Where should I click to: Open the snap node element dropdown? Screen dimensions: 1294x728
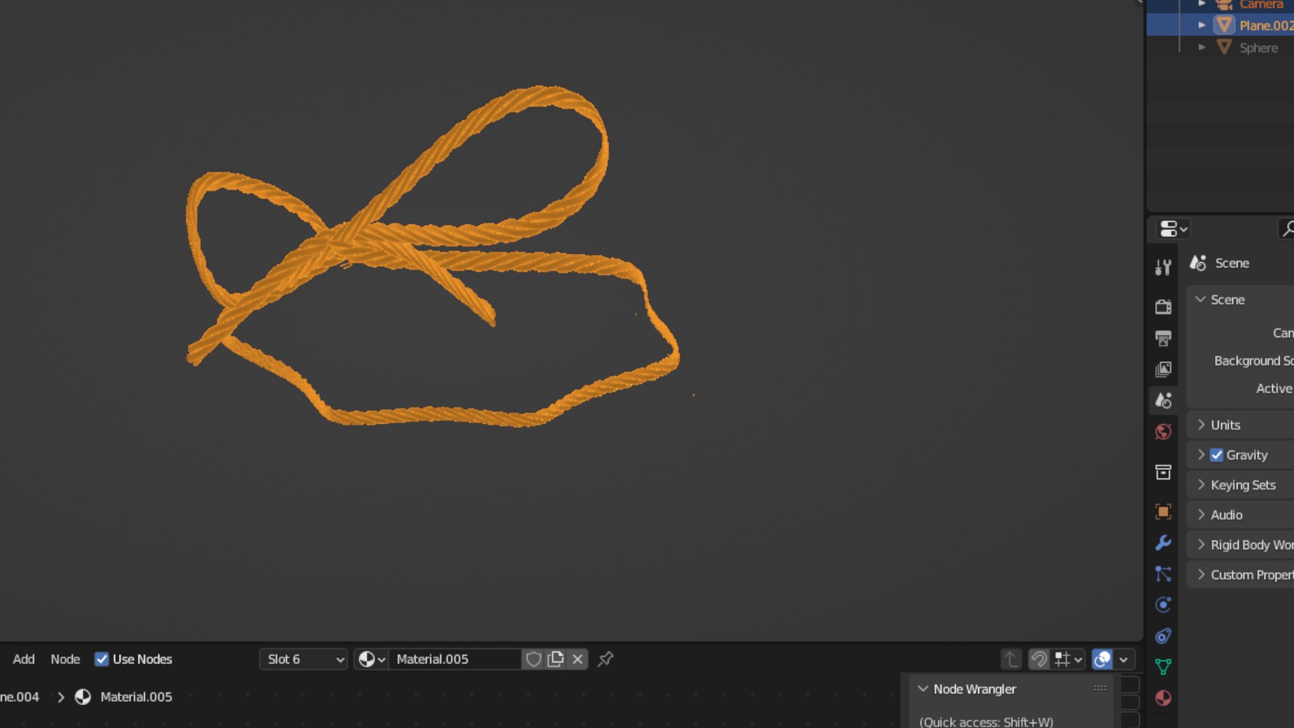(x=1068, y=659)
